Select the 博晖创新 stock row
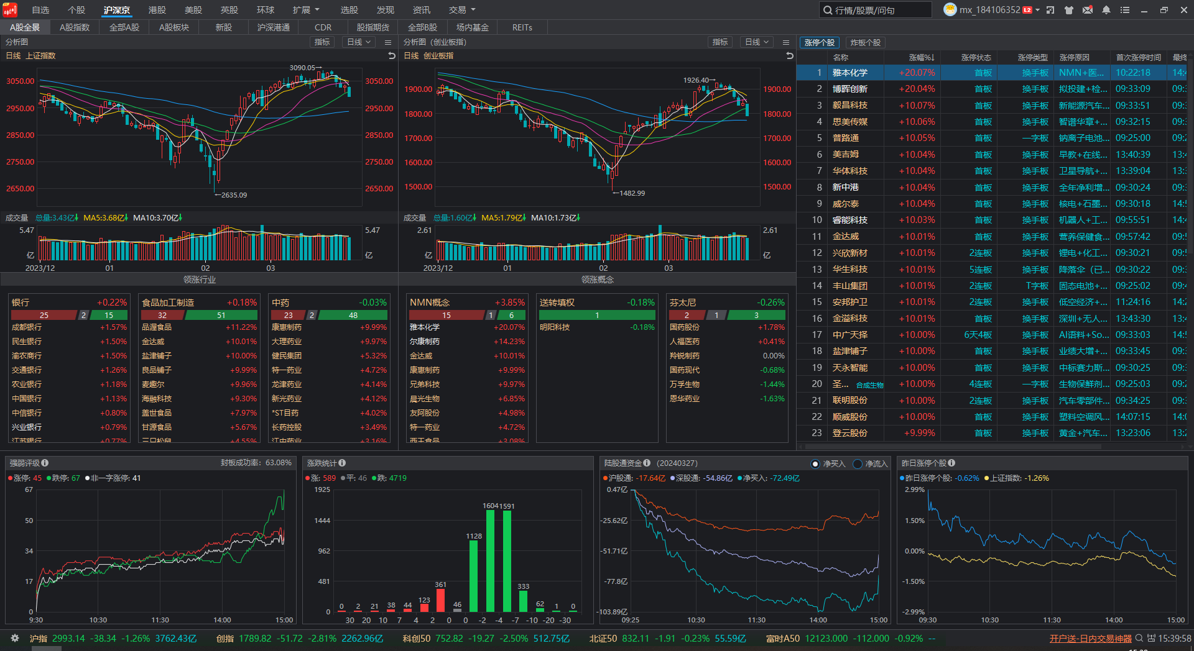 [x=992, y=89]
